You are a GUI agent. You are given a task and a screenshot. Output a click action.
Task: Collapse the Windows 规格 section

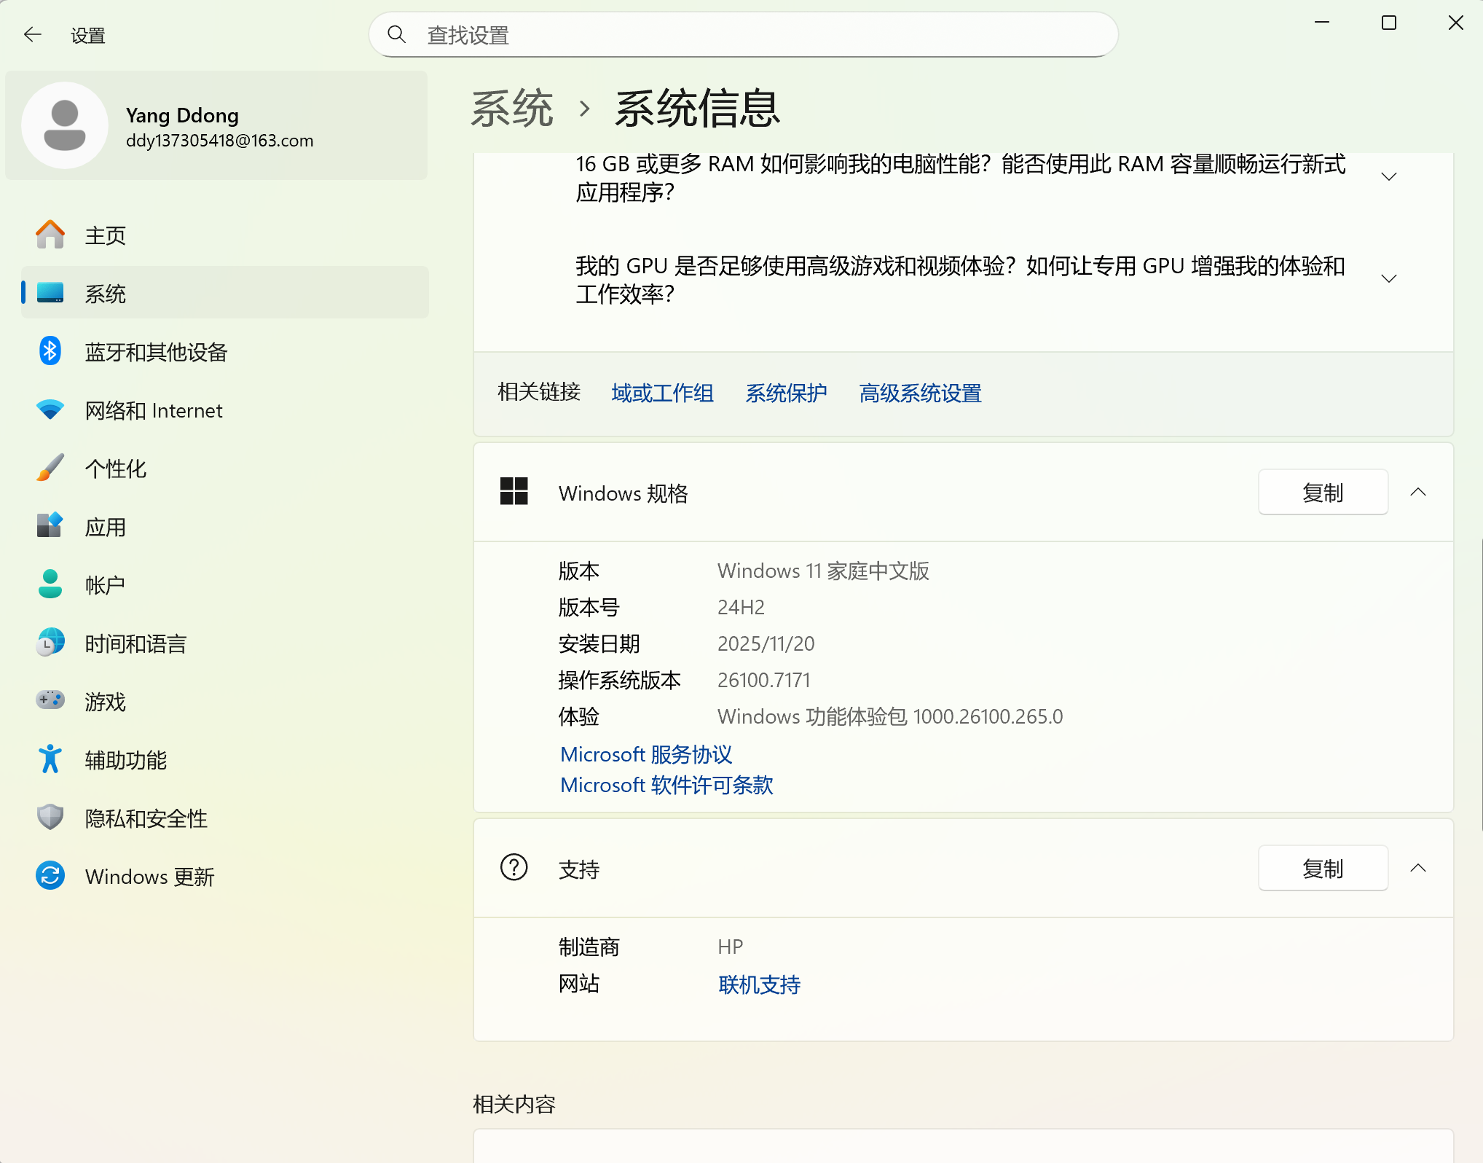(1418, 492)
